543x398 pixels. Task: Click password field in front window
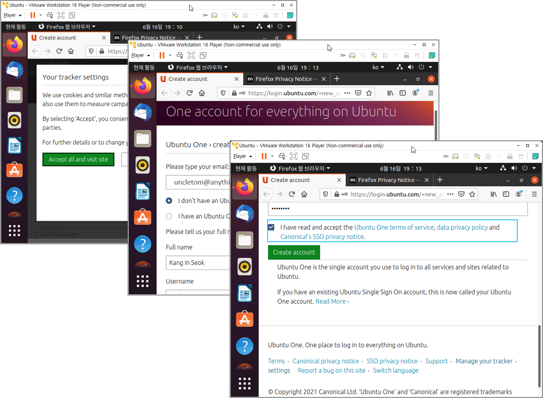pyautogui.click(x=398, y=209)
